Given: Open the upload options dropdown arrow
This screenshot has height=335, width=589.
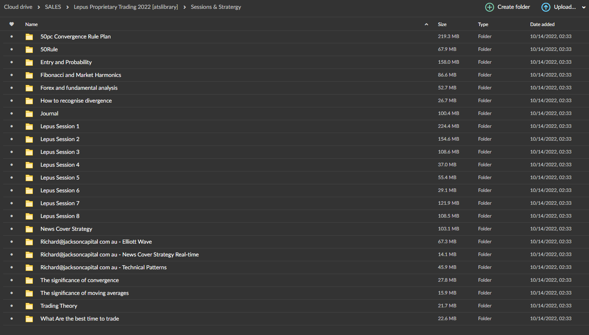Looking at the screenshot, I should pos(583,7).
